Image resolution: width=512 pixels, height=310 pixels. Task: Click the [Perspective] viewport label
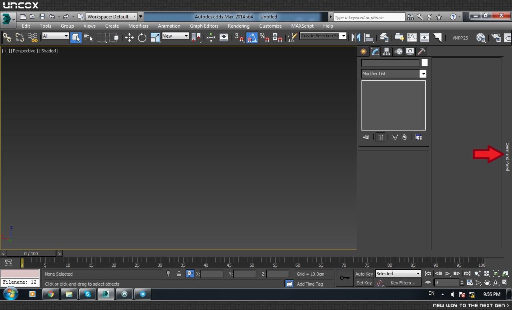tap(24, 51)
